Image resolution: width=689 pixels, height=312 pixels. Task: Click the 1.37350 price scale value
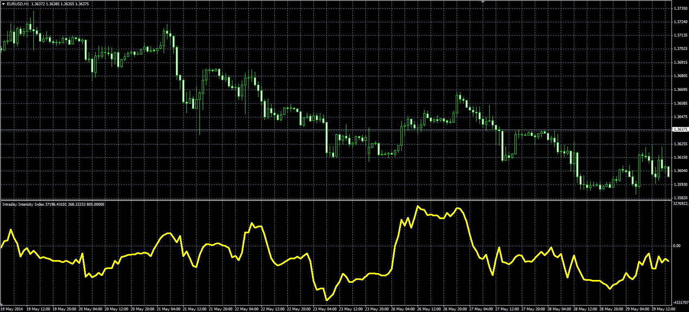click(681, 8)
